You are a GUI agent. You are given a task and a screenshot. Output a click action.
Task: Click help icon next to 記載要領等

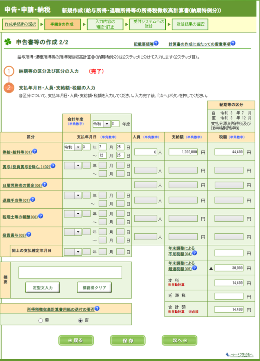157,43
